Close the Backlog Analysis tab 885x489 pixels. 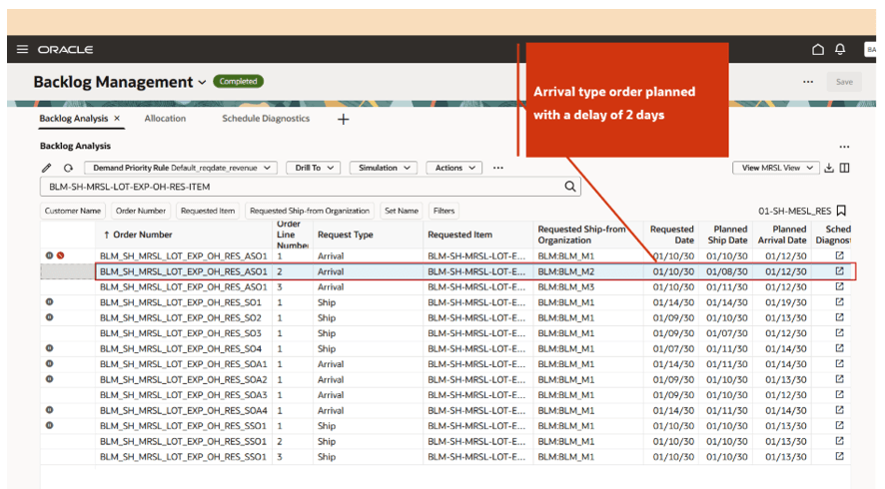point(117,119)
